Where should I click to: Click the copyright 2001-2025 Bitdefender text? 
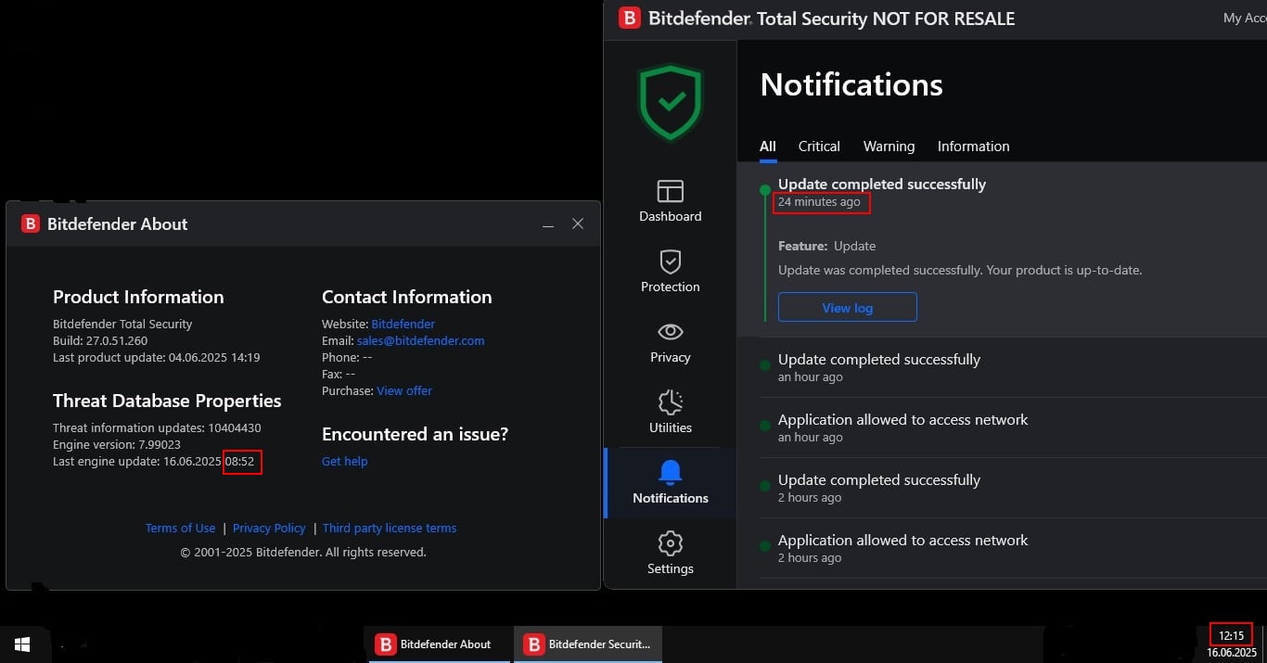[x=303, y=552]
